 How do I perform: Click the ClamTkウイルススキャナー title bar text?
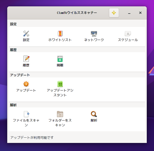tap(77, 13)
